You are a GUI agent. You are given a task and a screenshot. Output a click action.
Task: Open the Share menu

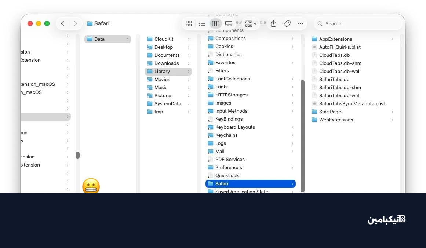[273, 23]
